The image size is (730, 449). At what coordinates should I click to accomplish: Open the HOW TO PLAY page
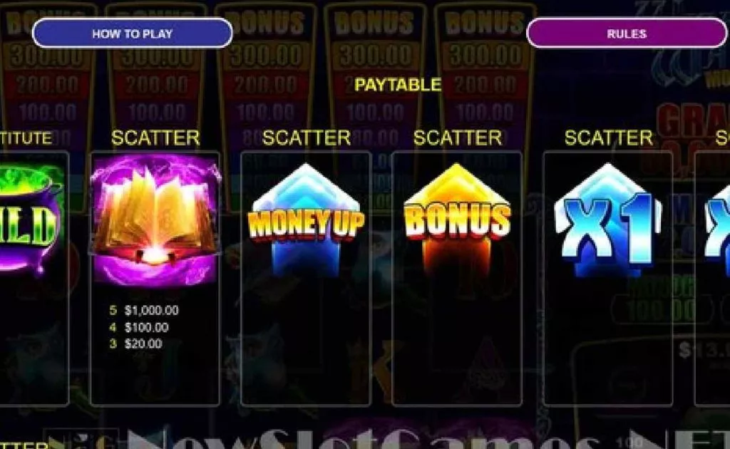132,33
